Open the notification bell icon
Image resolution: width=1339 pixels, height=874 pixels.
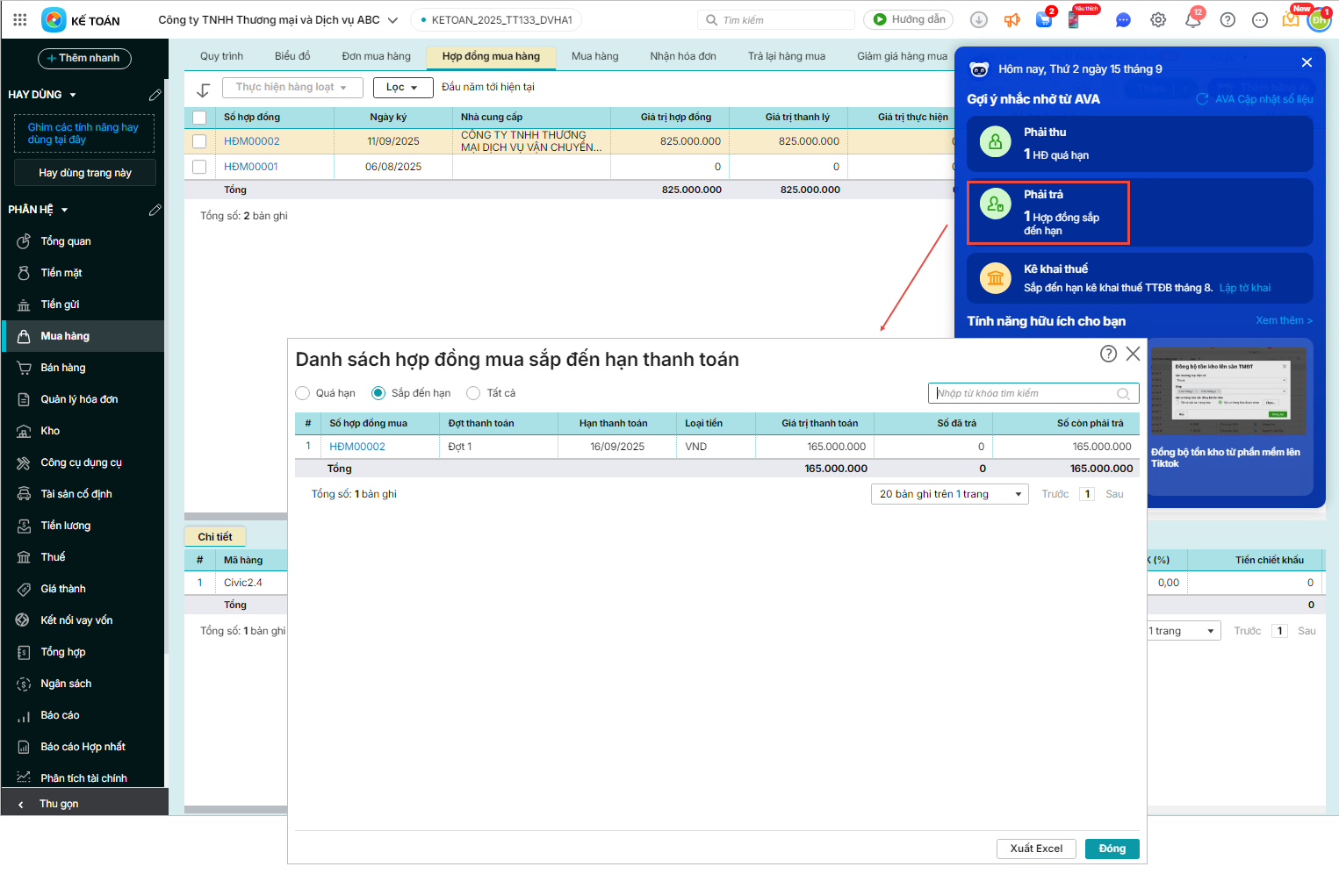coord(1192,19)
